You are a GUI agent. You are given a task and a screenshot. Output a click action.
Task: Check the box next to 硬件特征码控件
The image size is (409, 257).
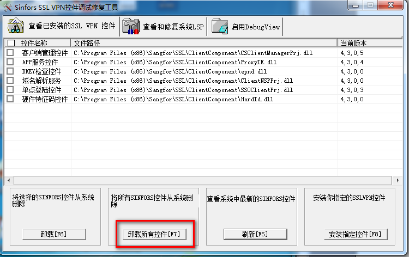[x=10, y=99]
